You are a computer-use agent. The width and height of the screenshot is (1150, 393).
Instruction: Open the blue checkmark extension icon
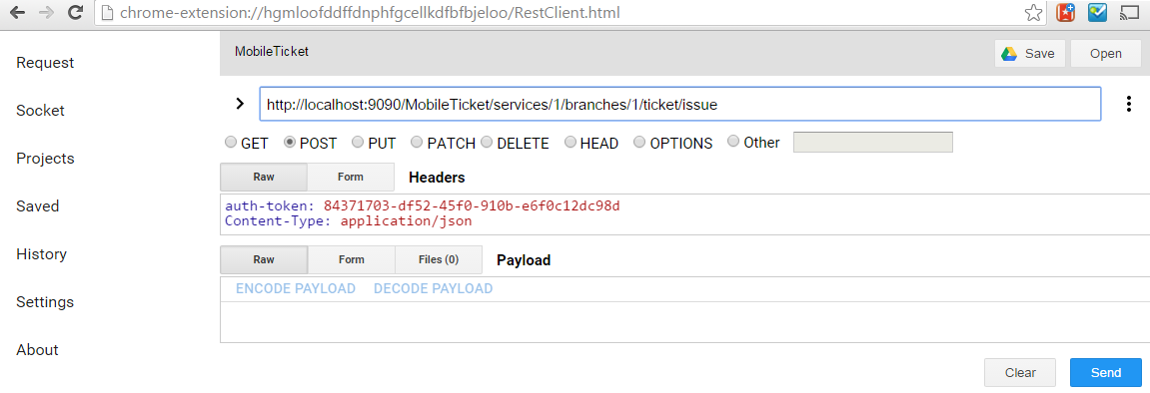[x=1097, y=12]
